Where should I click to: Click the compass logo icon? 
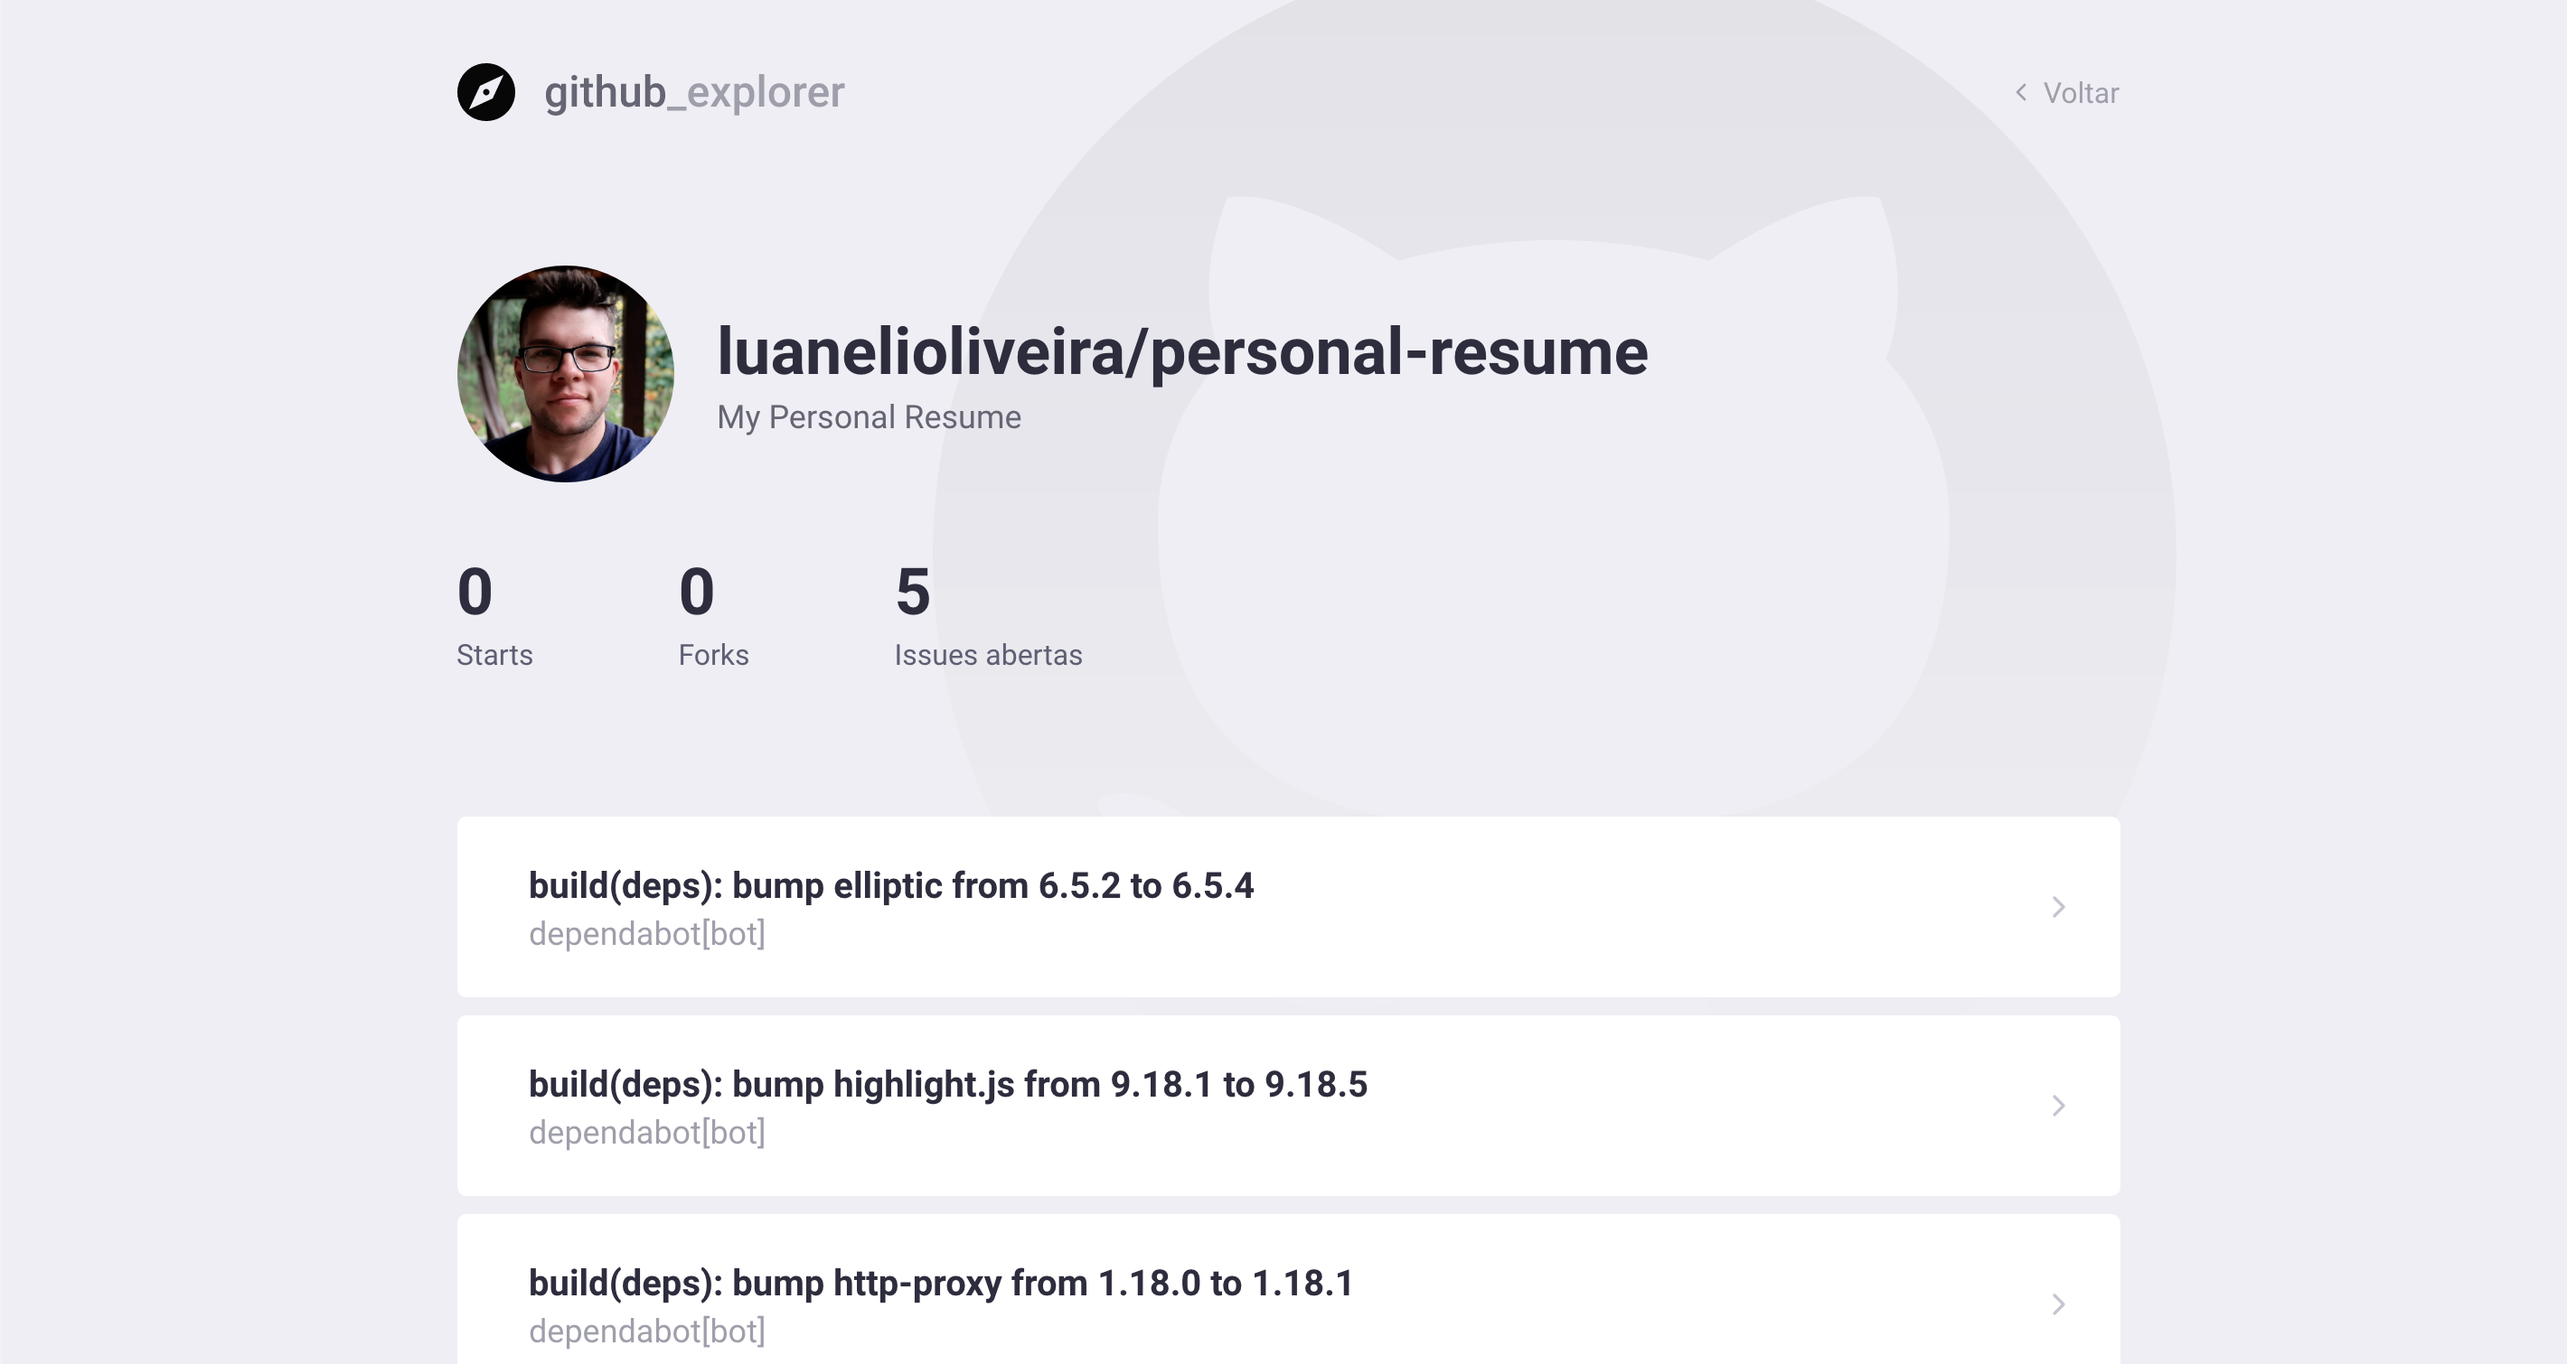click(x=485, y=93)
